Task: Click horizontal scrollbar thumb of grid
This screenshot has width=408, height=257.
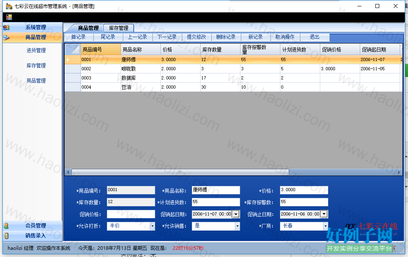Action: [180, 172]
